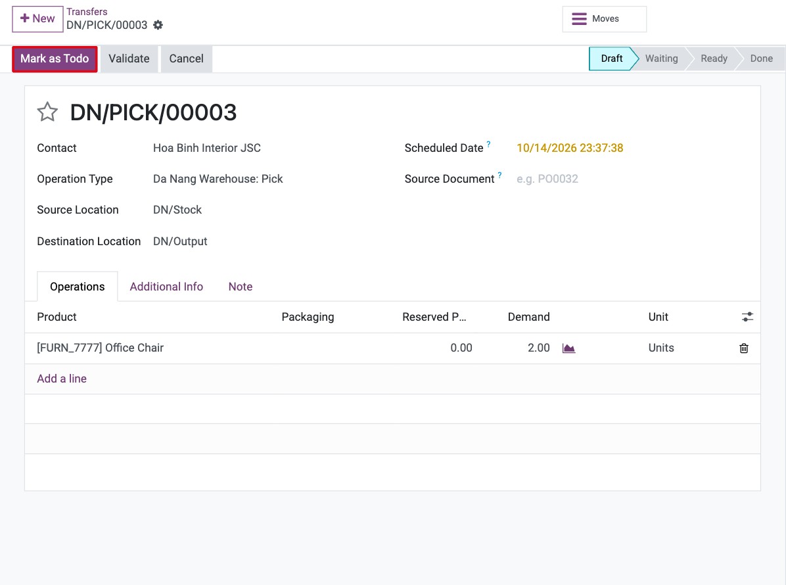The width and height of the screenshot is (786, 585).
Task: Click the Product column header
Action: [57, 317]
